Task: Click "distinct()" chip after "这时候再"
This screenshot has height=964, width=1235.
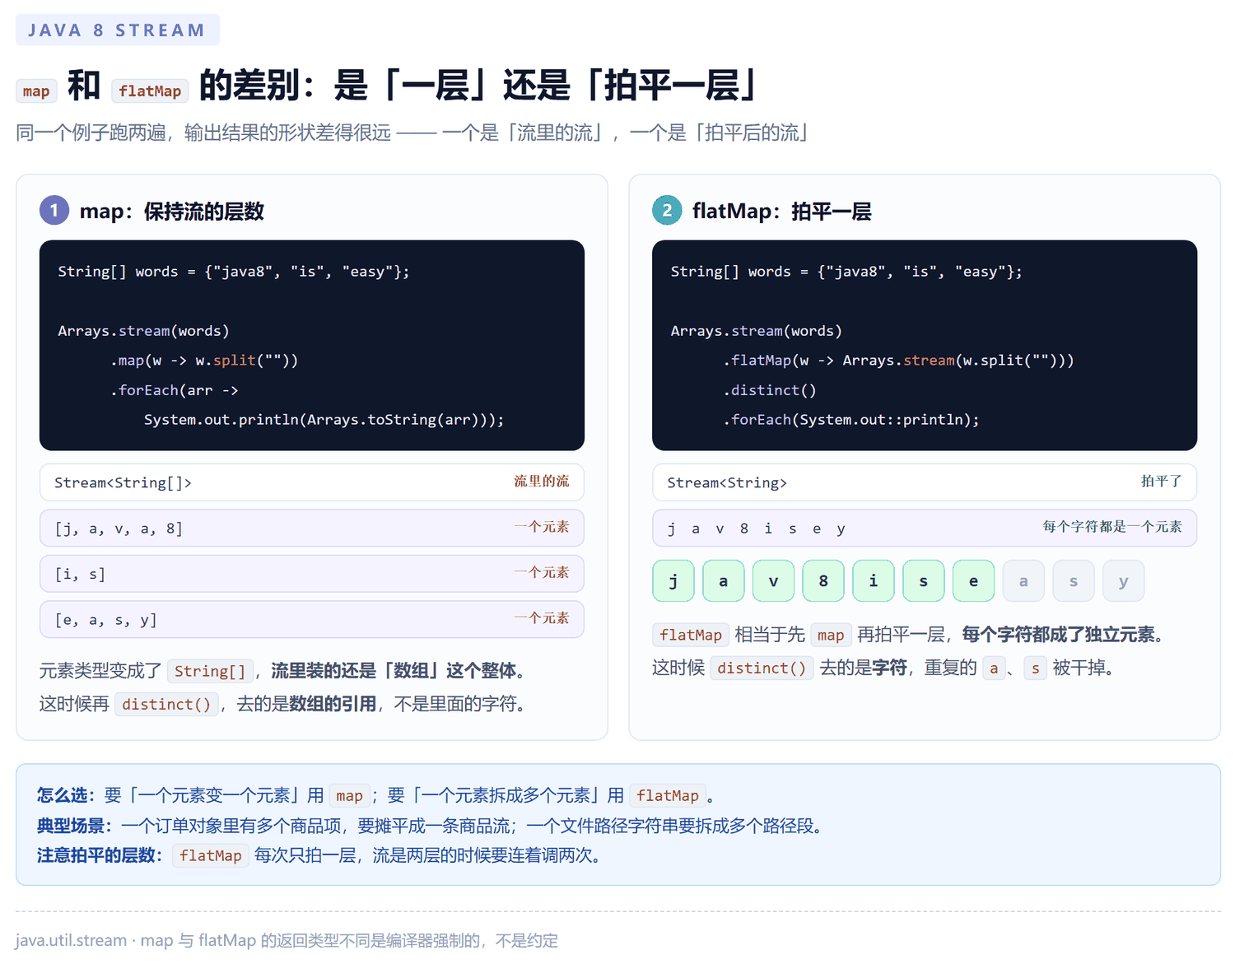Action: tap(166, 705)
